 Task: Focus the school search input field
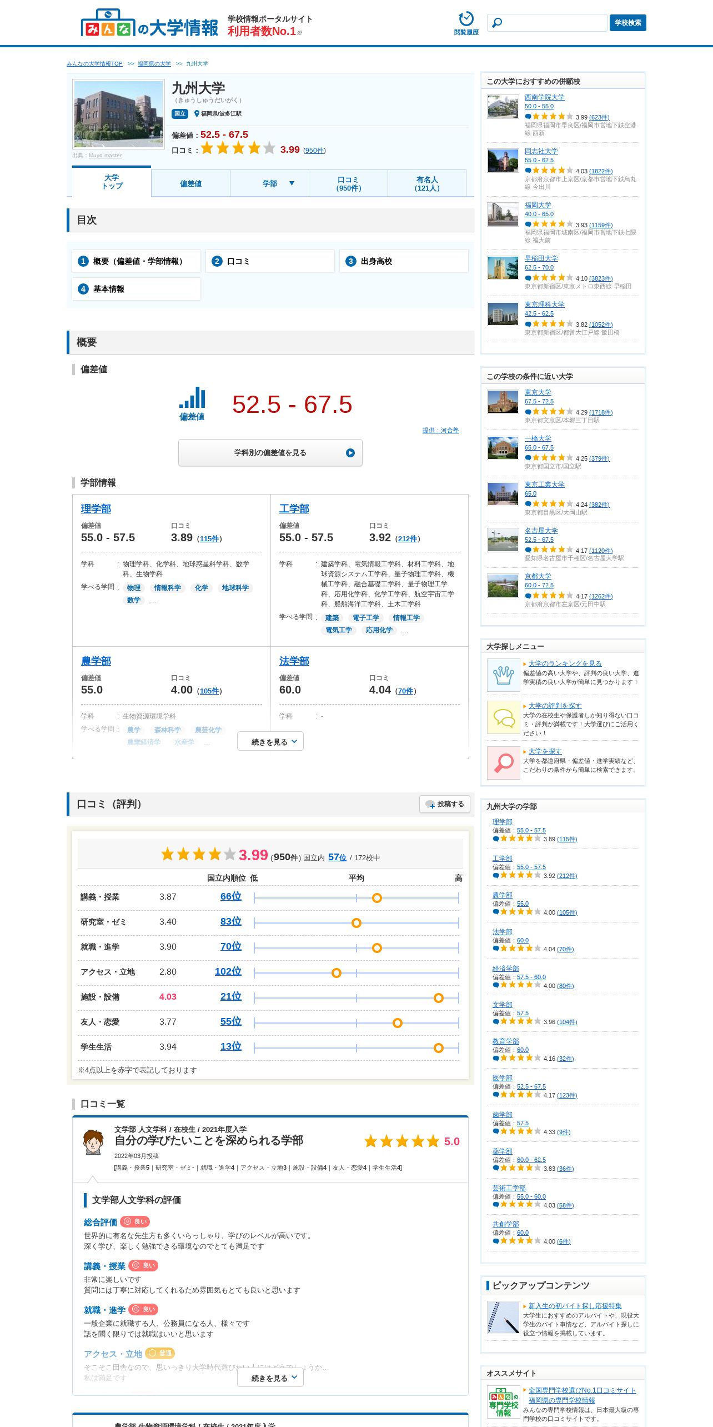[x=548, y=23]
